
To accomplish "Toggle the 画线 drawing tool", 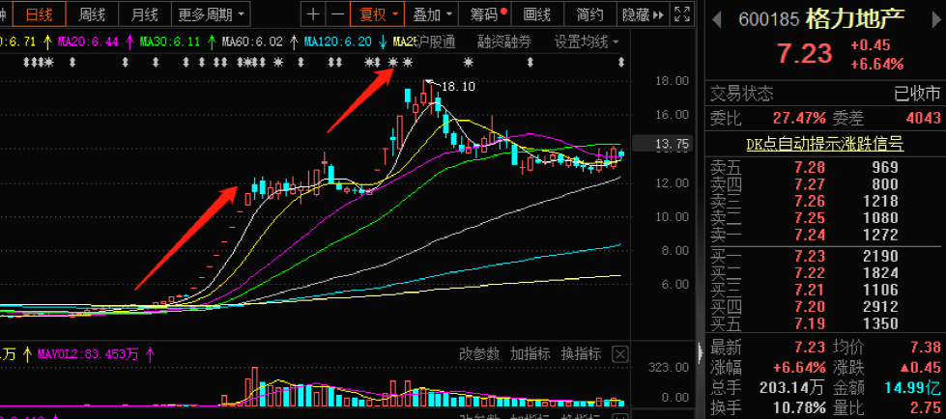I will [x=536, y=14].
